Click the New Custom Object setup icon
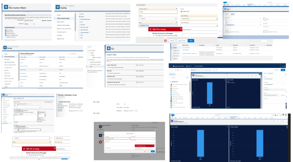 coord(6,7)
